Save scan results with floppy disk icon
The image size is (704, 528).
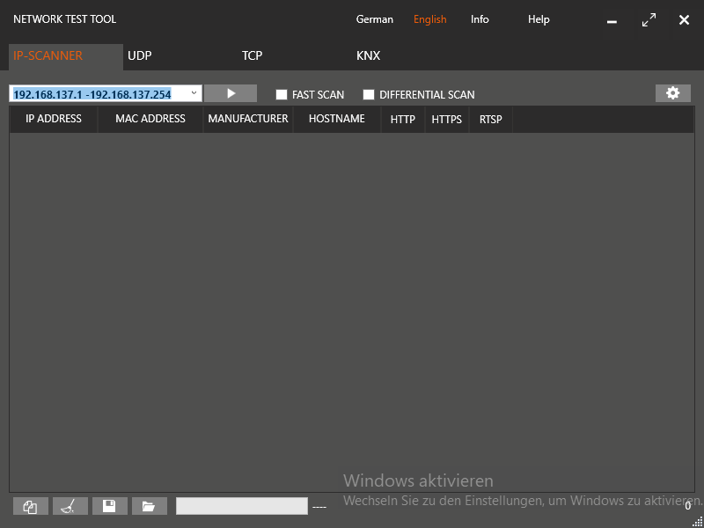click(109, 506)
